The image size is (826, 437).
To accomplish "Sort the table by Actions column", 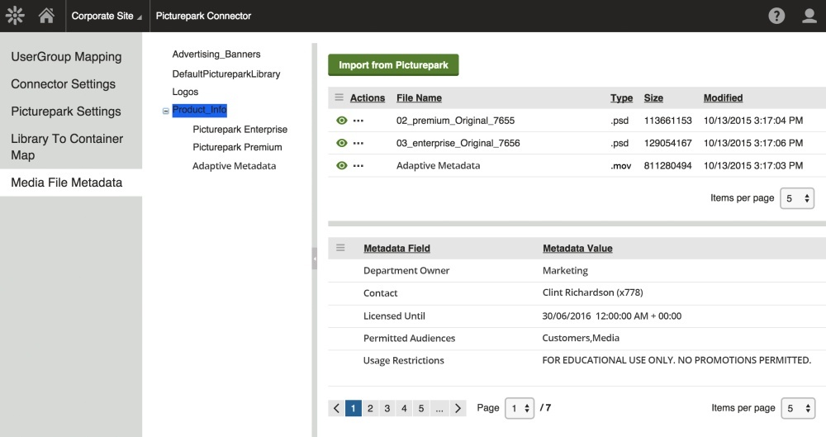I will 368,98.
